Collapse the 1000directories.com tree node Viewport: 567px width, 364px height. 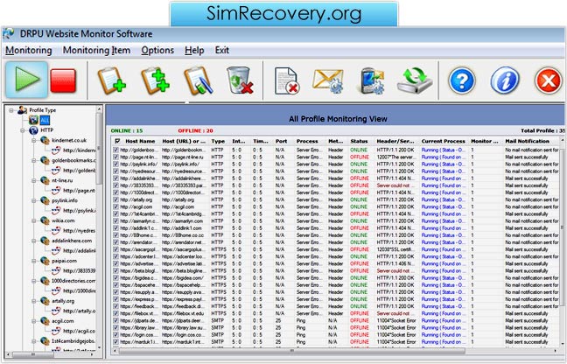click(x=34, y=281)
